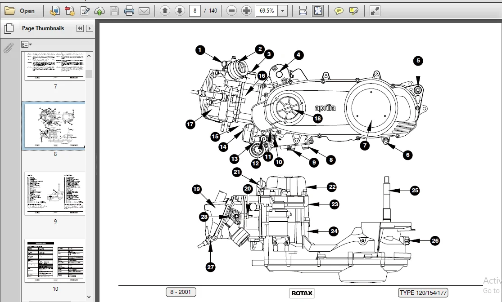Click the thumbnail panel scrollbar thumb

[x=89, y=74]
